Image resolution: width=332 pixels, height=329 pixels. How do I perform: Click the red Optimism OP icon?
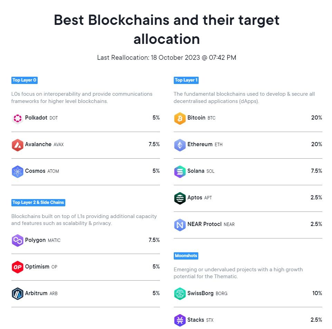click(x=17, y=267)
